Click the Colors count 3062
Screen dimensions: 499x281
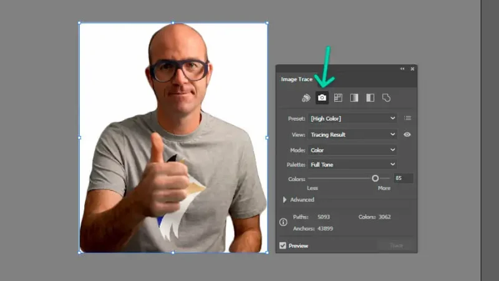click(384, 217)
